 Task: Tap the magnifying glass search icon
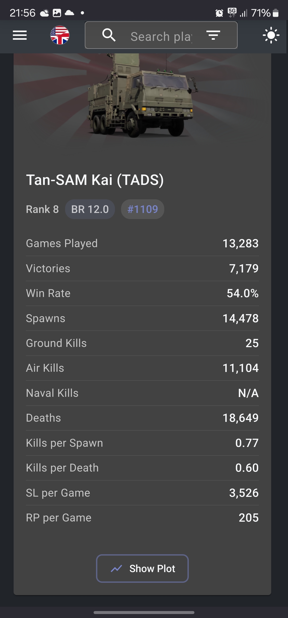click(109, 35)
